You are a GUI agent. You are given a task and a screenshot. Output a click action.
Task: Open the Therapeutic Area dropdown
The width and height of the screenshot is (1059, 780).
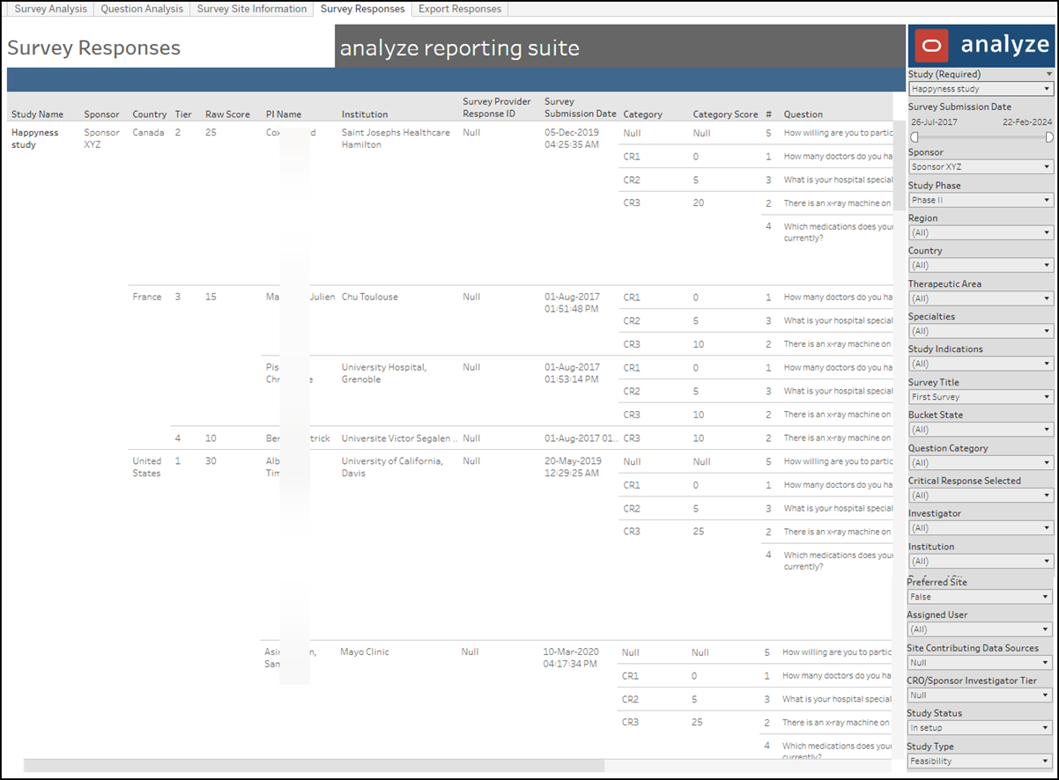(x=981, y=298)
